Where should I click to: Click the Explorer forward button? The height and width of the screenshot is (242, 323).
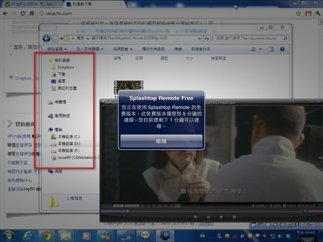(x=55, y=39)
